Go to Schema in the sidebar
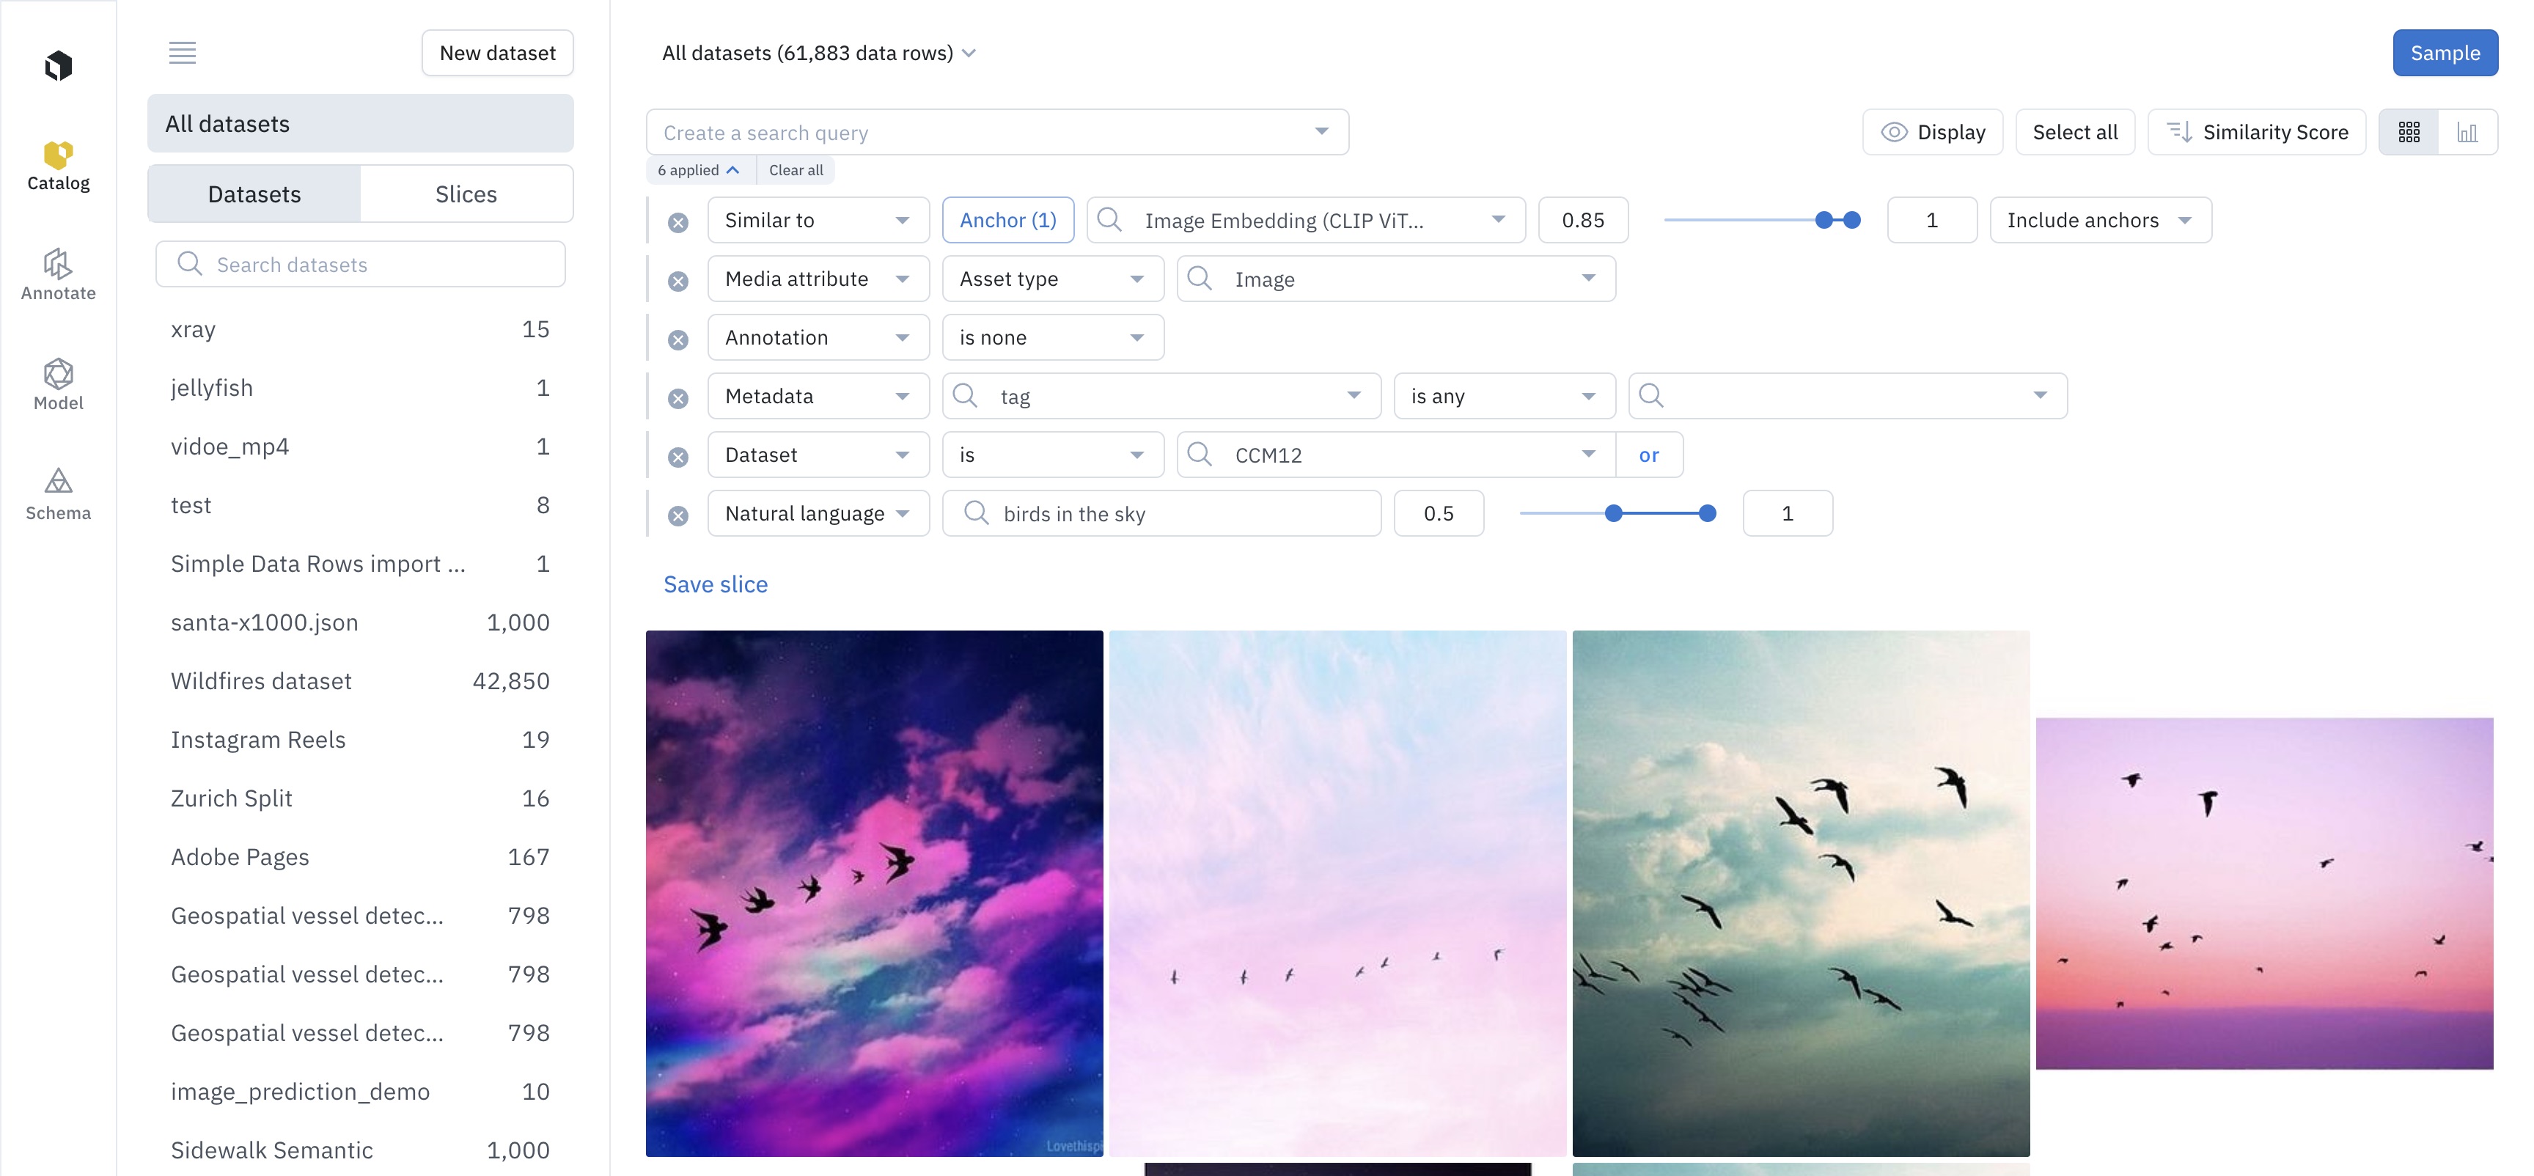 tap(58, 493)
